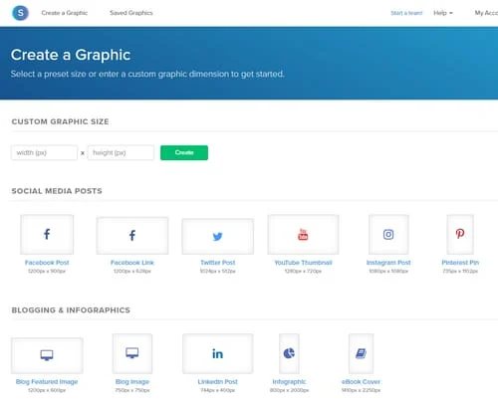Open the YouTube Thumbnail text link
The height and width of the screenshot is (410, 498).
click(303, 263)
